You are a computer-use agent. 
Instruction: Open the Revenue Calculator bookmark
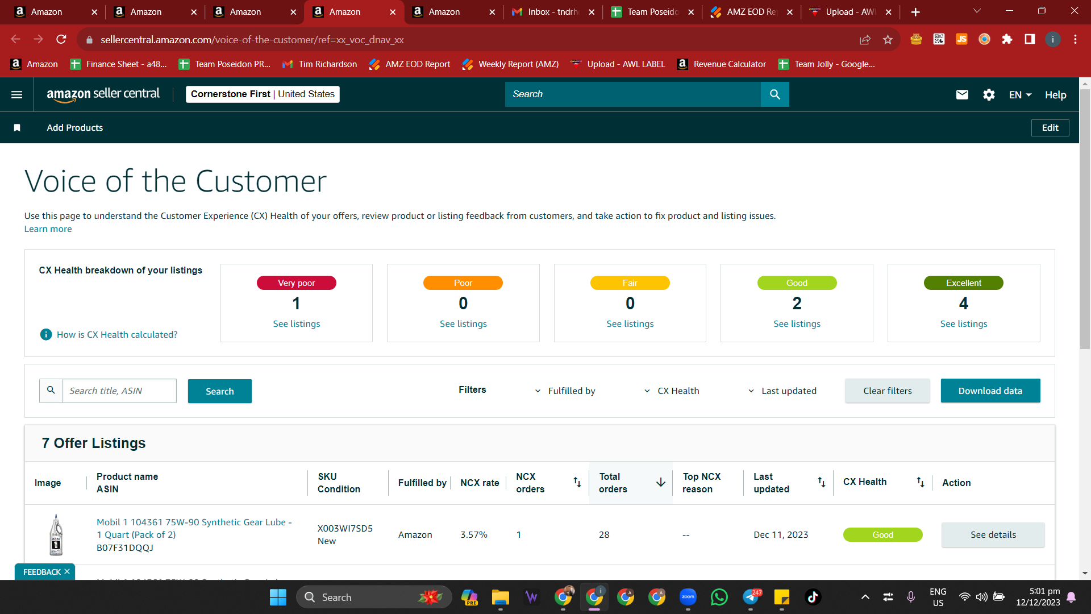(x=721, y=64)
